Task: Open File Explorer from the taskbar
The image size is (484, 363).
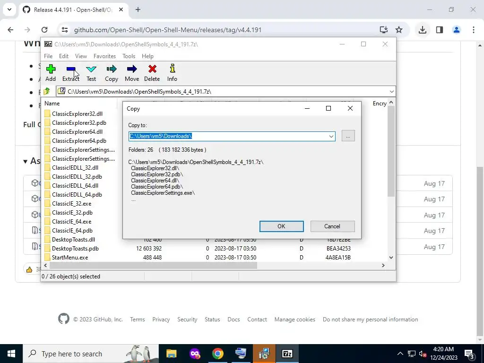Action: click(x=171, y=354)
